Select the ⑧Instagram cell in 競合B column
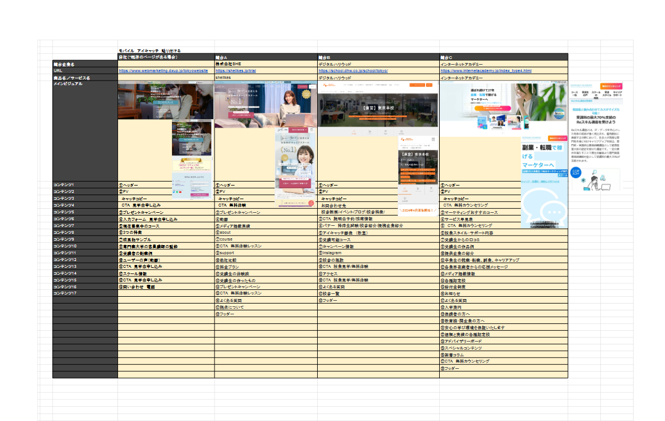 point(378,252)
